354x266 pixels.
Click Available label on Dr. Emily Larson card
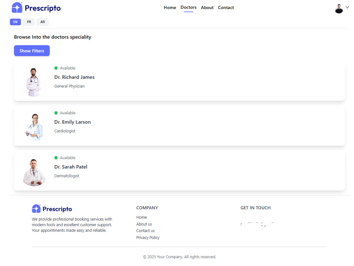68,113
